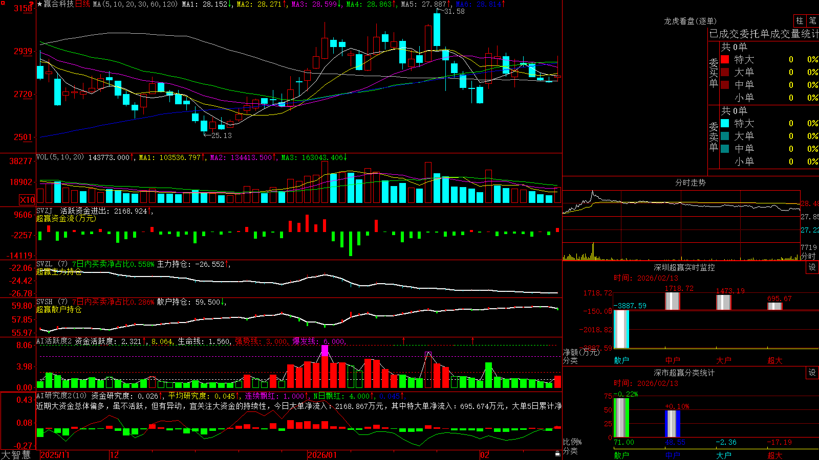
Task: Click the X10 volume scale box
Action: click(x=27, y=200)
